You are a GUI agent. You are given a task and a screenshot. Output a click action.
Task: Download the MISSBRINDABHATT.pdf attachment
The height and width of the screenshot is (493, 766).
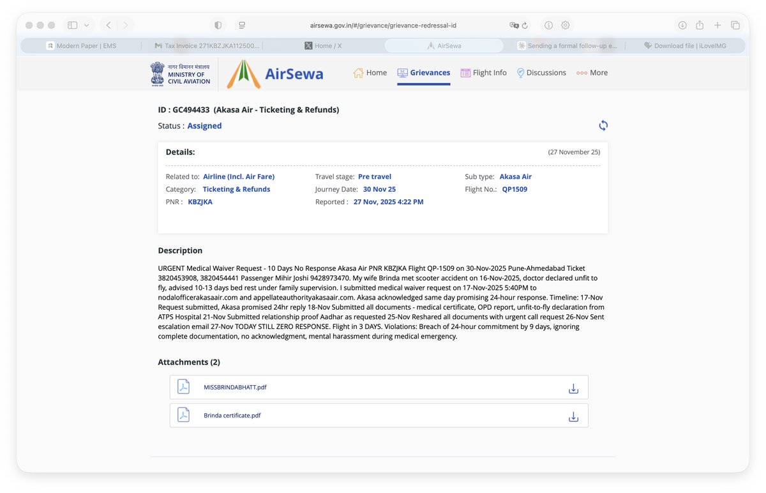point(573,388)
